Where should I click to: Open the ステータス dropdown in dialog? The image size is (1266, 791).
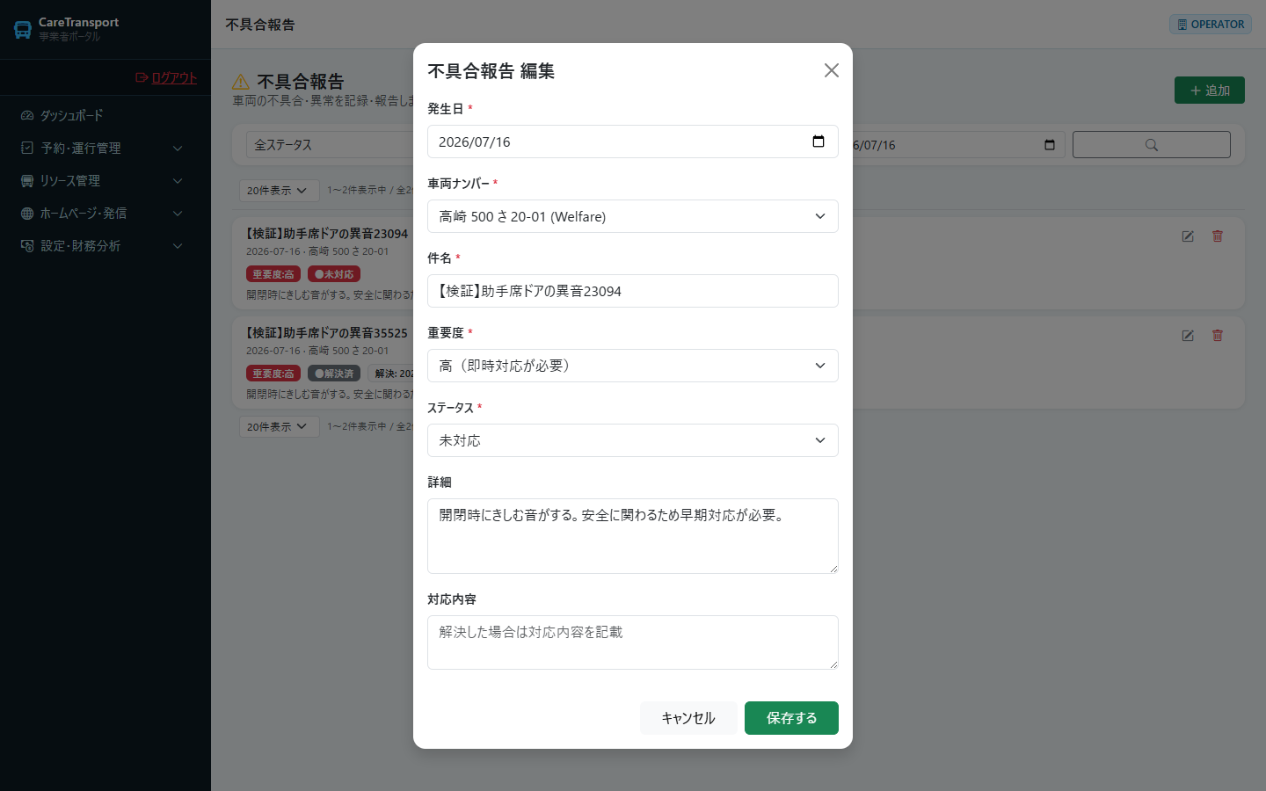coord(633,440)
